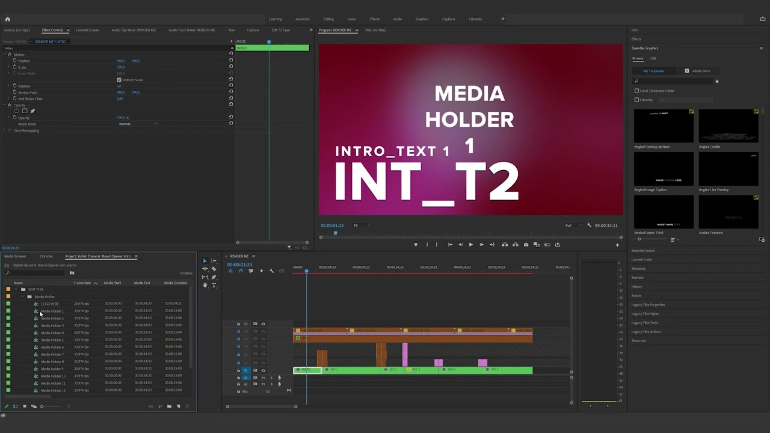Viewport: 770px width, 433px height.
Task: Toggle V7 track output eye
Action: click(x=263, y=324)
